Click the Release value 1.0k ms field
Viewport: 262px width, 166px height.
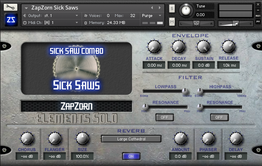[228, 65]
